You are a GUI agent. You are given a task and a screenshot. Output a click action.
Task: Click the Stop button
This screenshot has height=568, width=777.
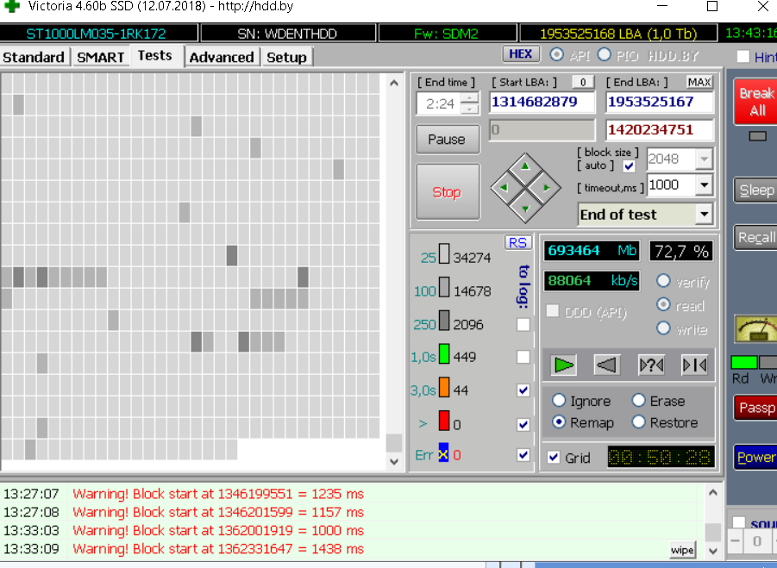pyautogui.click(x=448, y=191)
